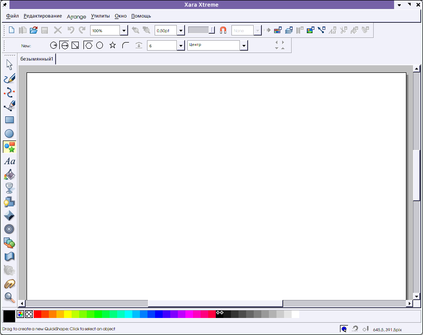Select the Freehand drawing tool
Viewport: 423px width, 335px height.
[9, 79]
